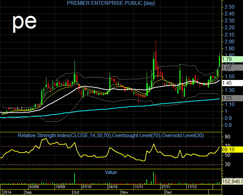
Task: Click the 1.23 price tag on axis
Action: pos(232,98)
